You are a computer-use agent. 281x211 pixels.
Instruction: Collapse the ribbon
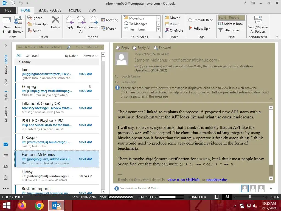(277, 37)
